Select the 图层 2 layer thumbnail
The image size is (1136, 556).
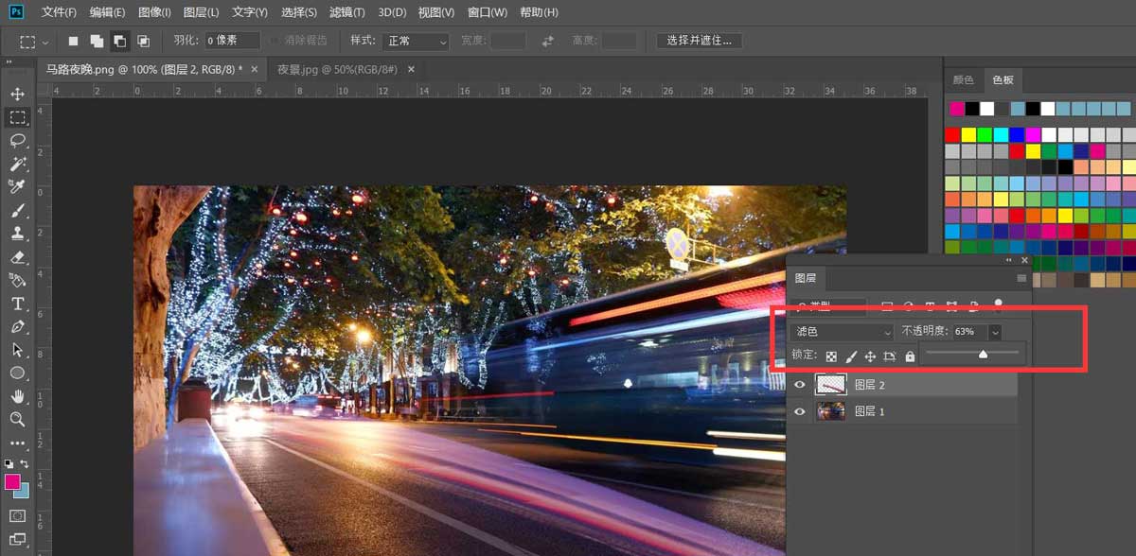pyautogui.click(x=831, y=385)
